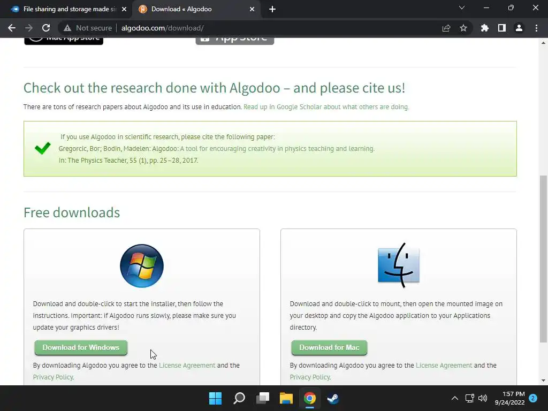This screenshot has height=411, width=548.
Task: Click Download for Mac button
Action: click(329, 348)
